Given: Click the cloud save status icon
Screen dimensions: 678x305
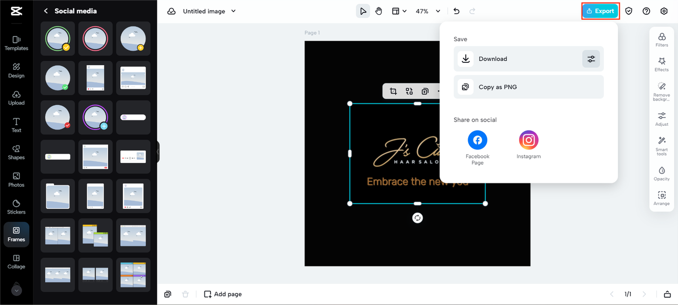Looking at the screenshot, I should [x=172, y=11].
